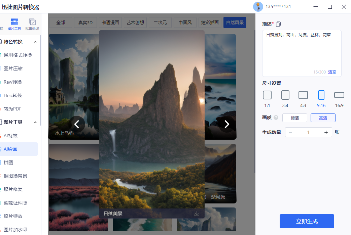
Task: Open the hamburger menu at top right
Action: 301,7
